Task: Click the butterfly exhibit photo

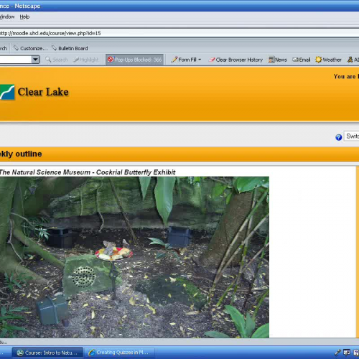Action: pos(134,257)
